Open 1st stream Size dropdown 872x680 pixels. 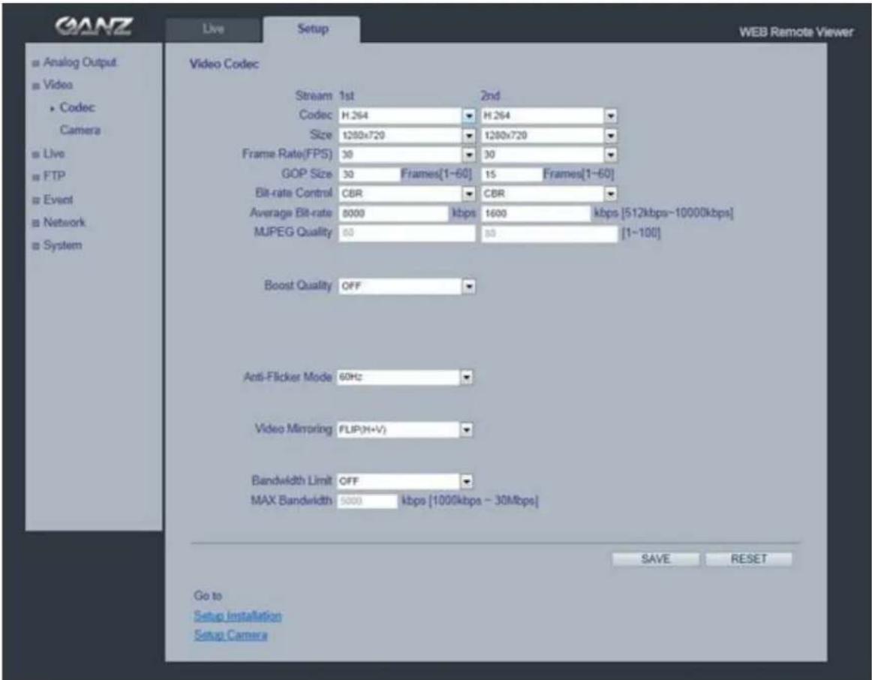pos(407,135)
